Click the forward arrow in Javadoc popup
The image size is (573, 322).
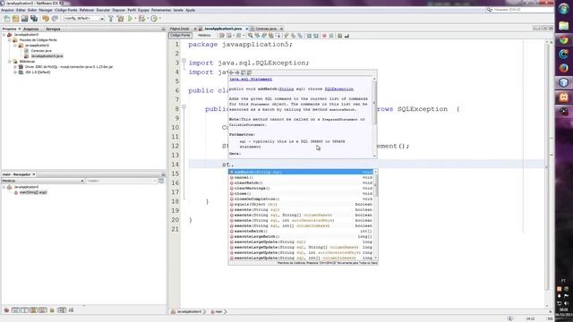point(236,72)
